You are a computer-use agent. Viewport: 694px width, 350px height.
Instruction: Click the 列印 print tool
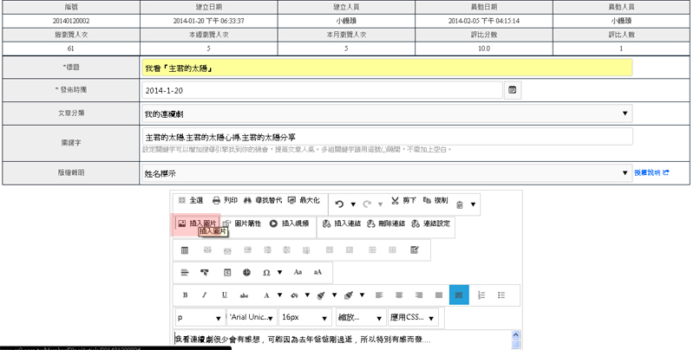[225, 201]
